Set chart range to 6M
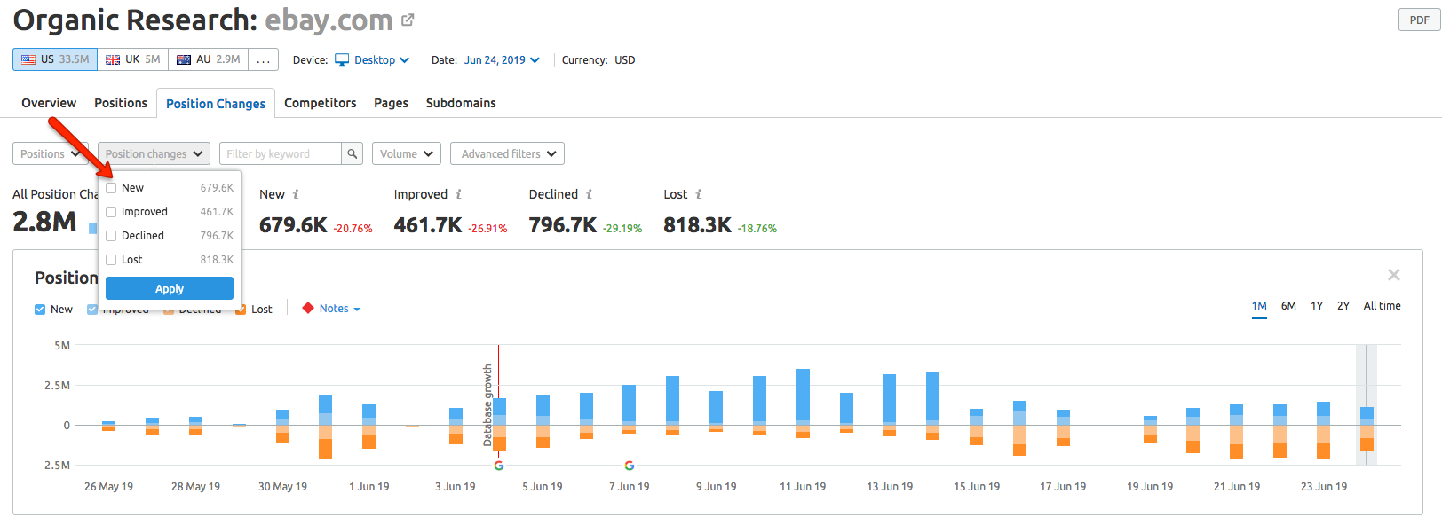1442x525 pixels. [1288, 306]
